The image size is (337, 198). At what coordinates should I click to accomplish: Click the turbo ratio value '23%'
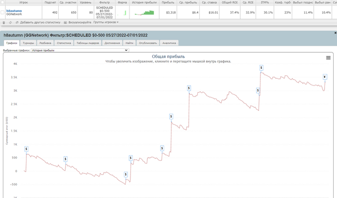click(287, 12)
